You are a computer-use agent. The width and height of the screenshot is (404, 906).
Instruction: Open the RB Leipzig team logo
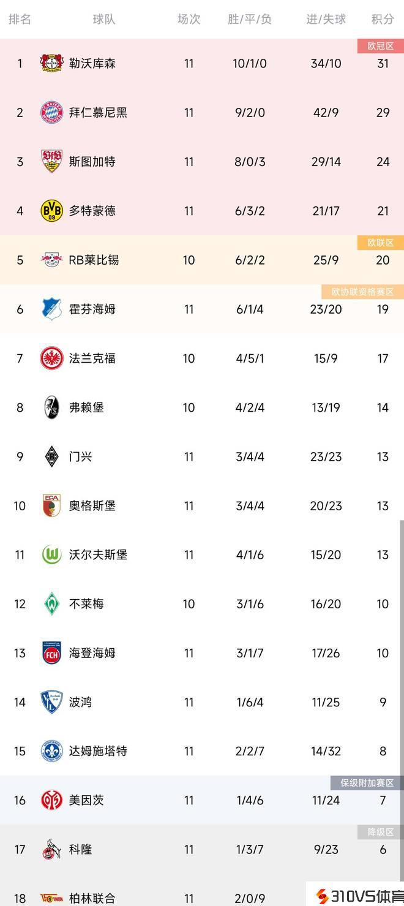point(52,260)
